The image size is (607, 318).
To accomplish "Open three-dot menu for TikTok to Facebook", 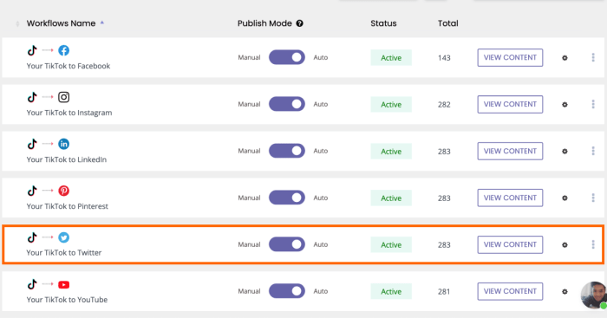I will point(593,58).
